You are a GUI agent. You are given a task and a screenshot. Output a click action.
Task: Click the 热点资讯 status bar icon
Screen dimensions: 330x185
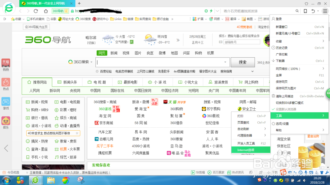(229, 172)
